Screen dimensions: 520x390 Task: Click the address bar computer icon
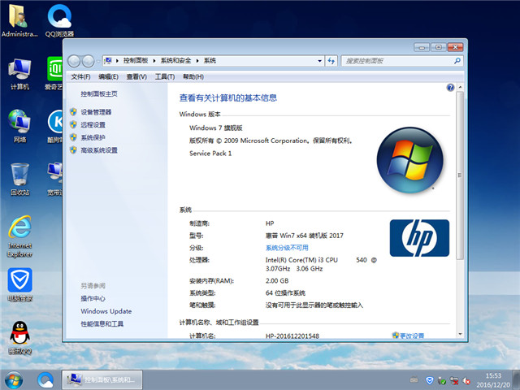tap(108, 61)
